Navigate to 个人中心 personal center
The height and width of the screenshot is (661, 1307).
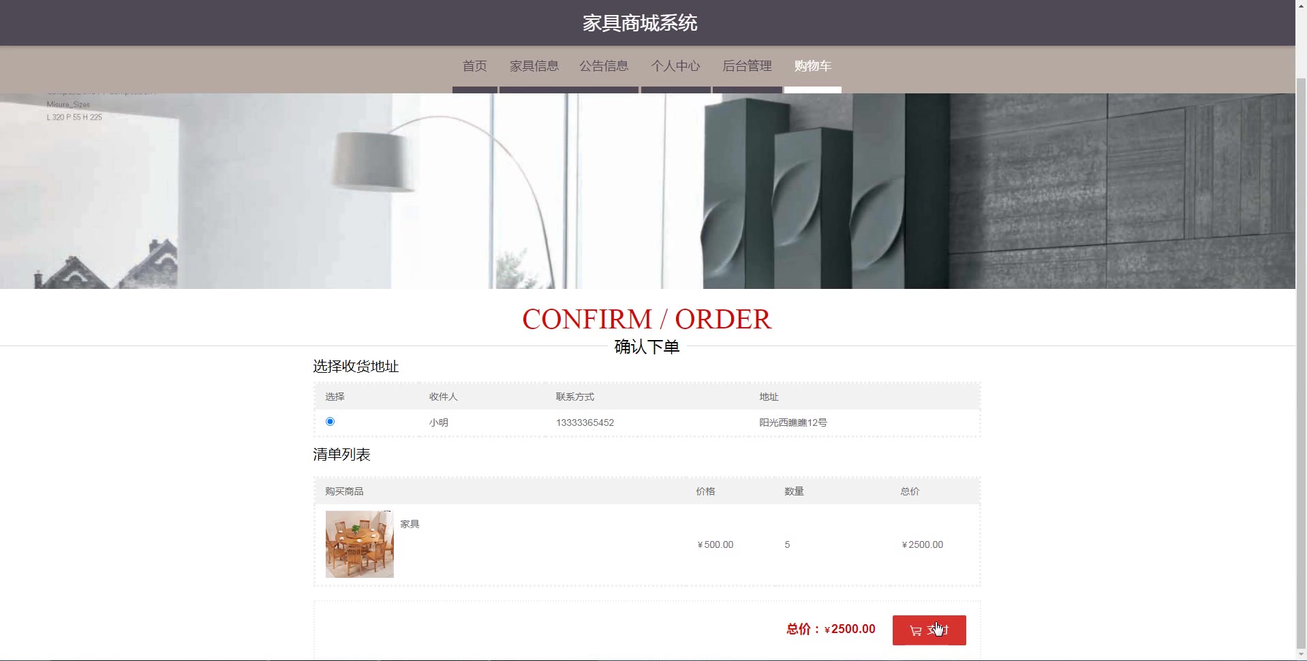pos(675,66)
